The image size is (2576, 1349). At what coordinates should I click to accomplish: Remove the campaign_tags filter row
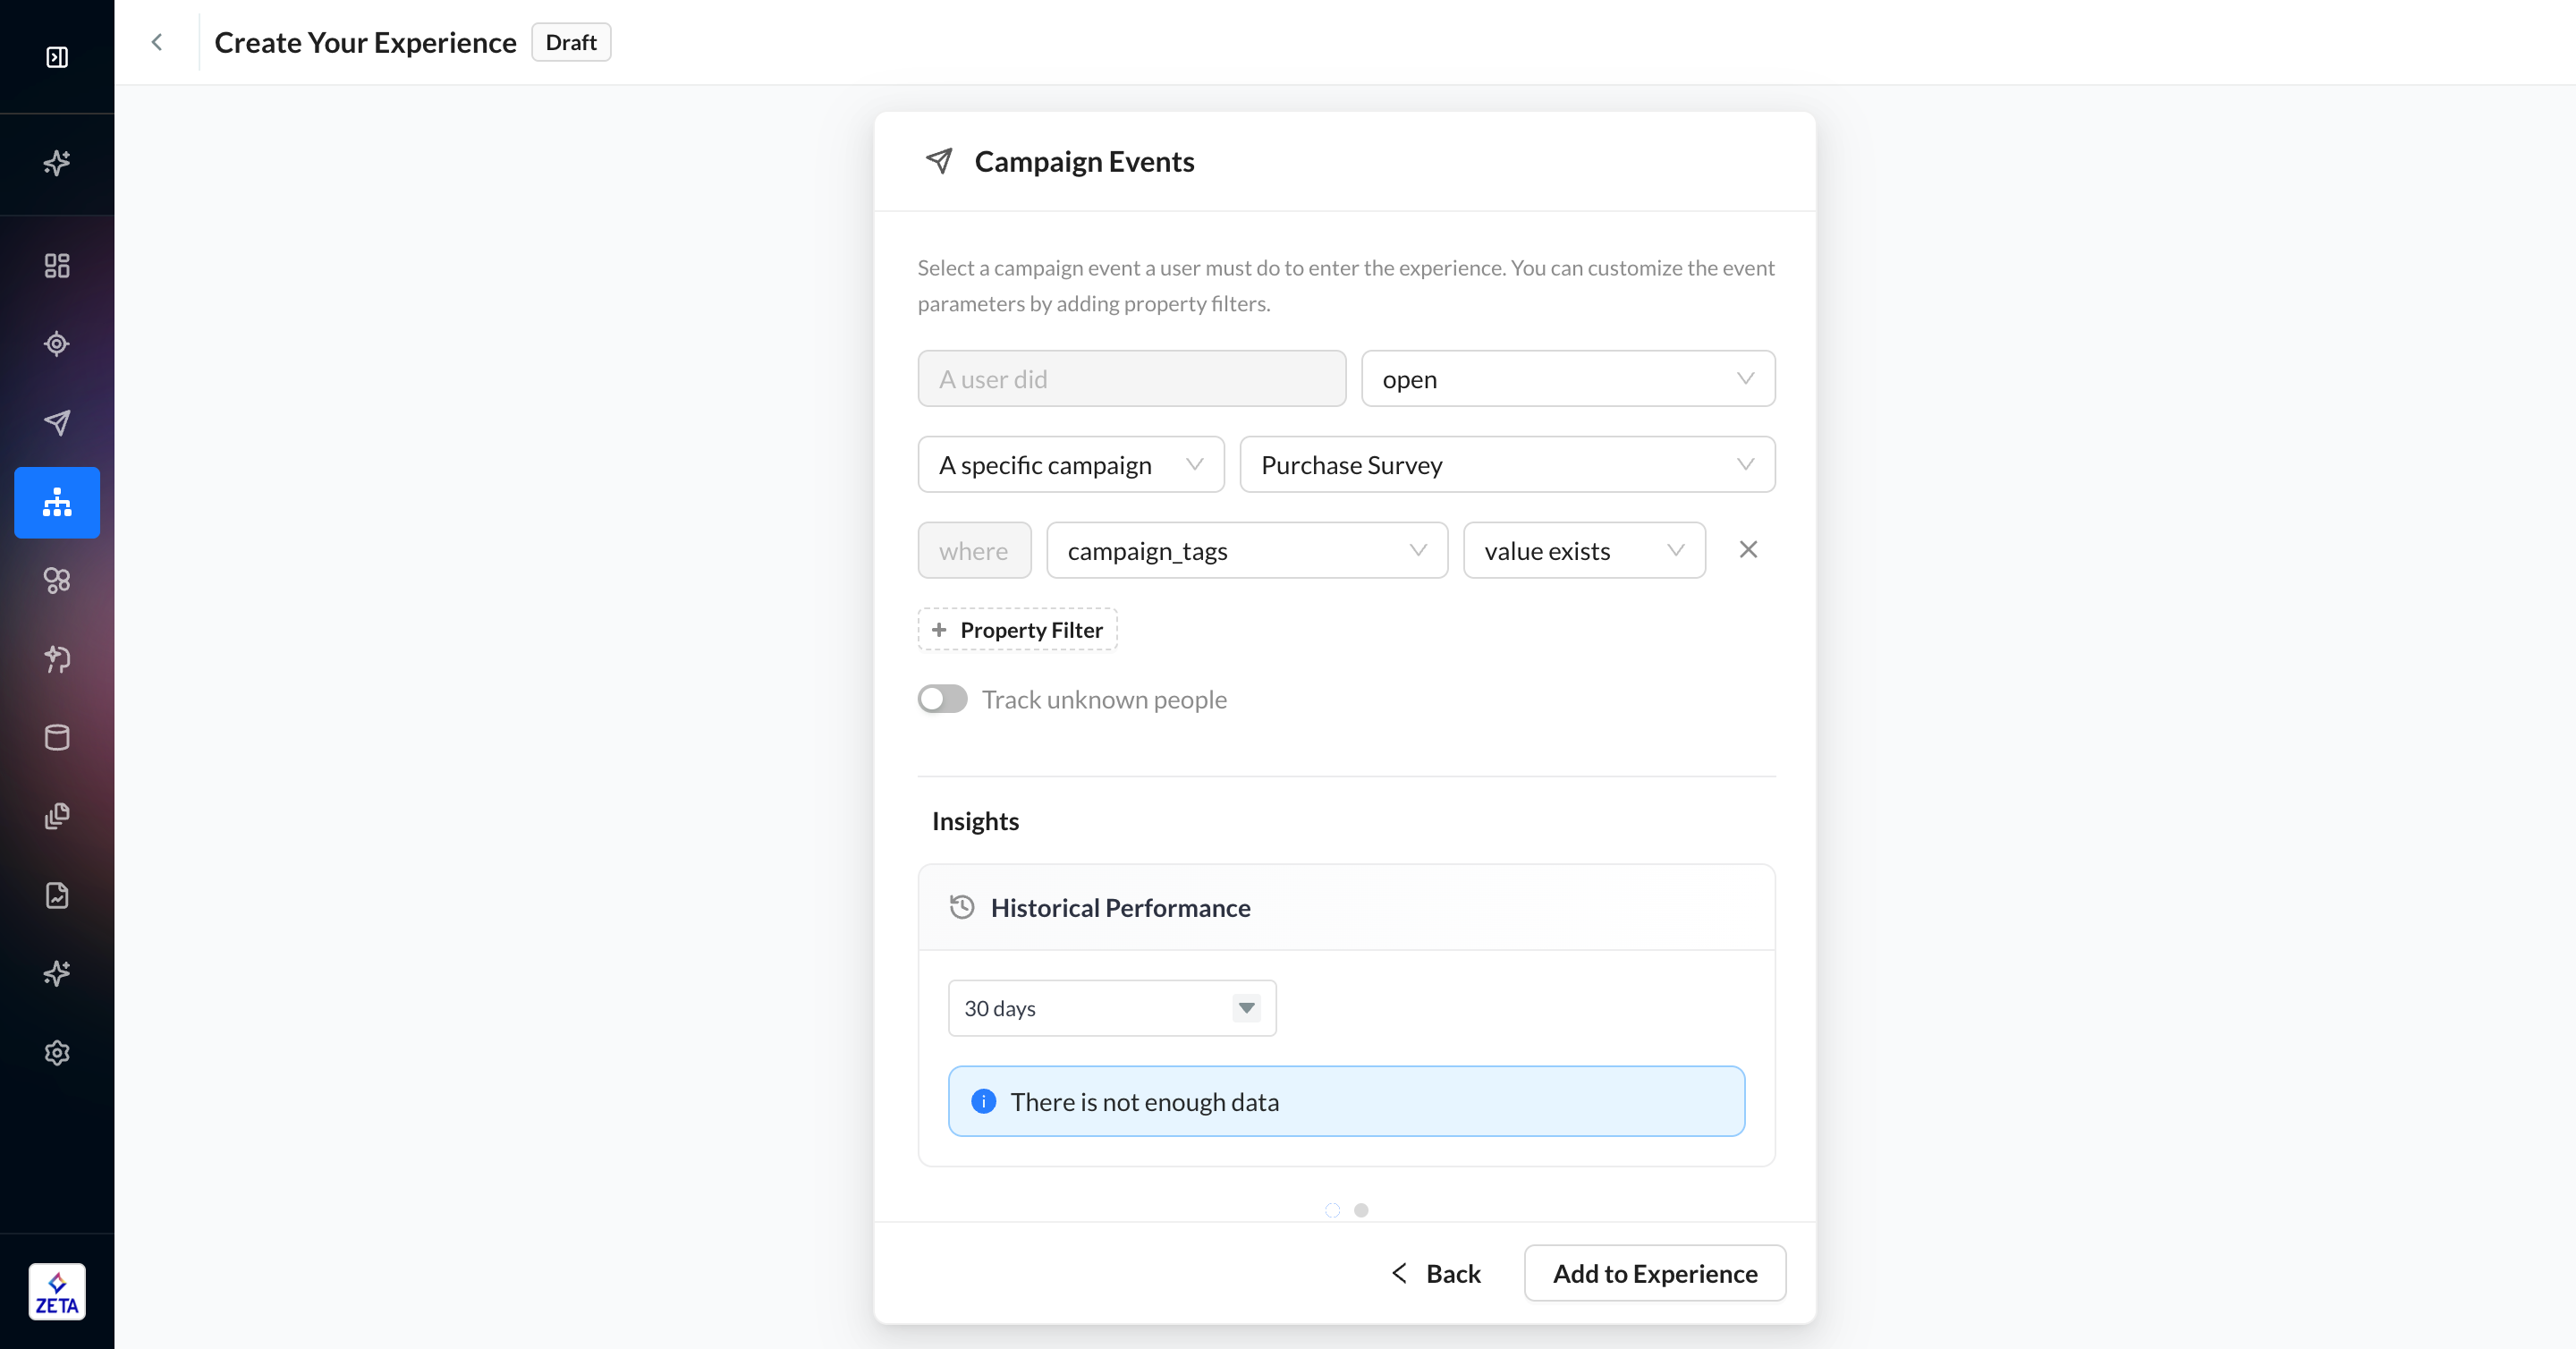point(1747,550)
